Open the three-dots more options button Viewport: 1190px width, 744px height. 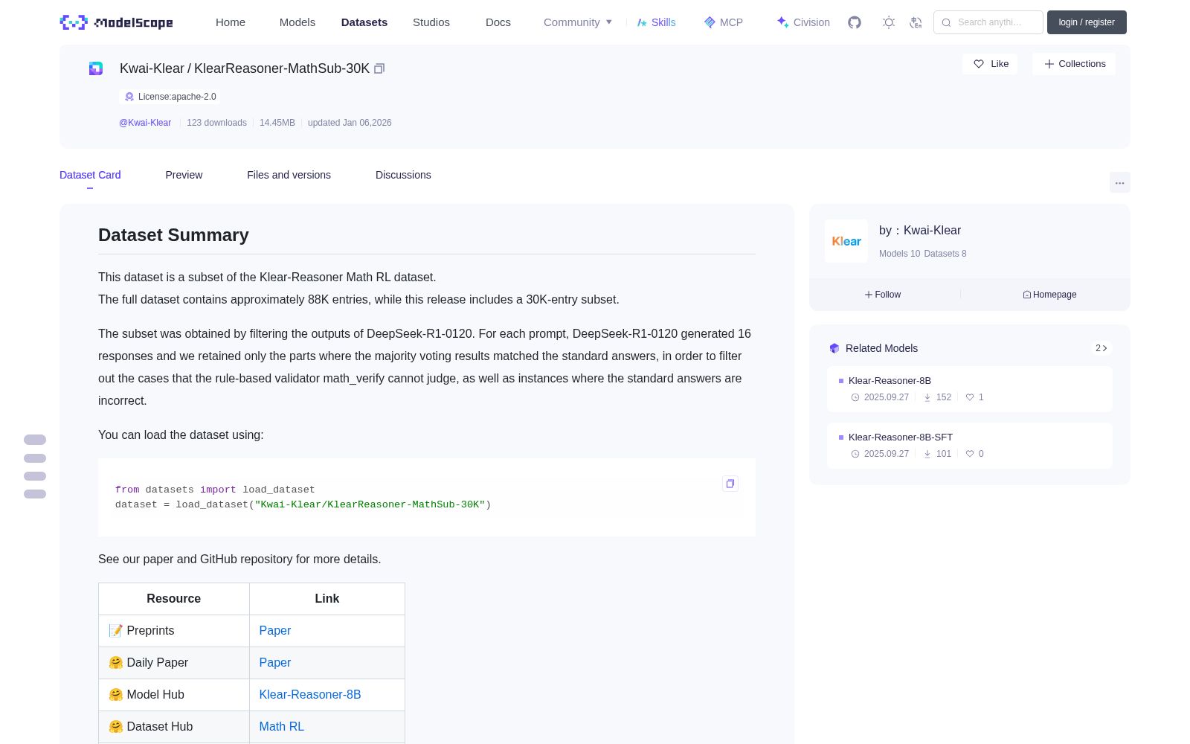pyautogui.click(x=1120, y=182)
